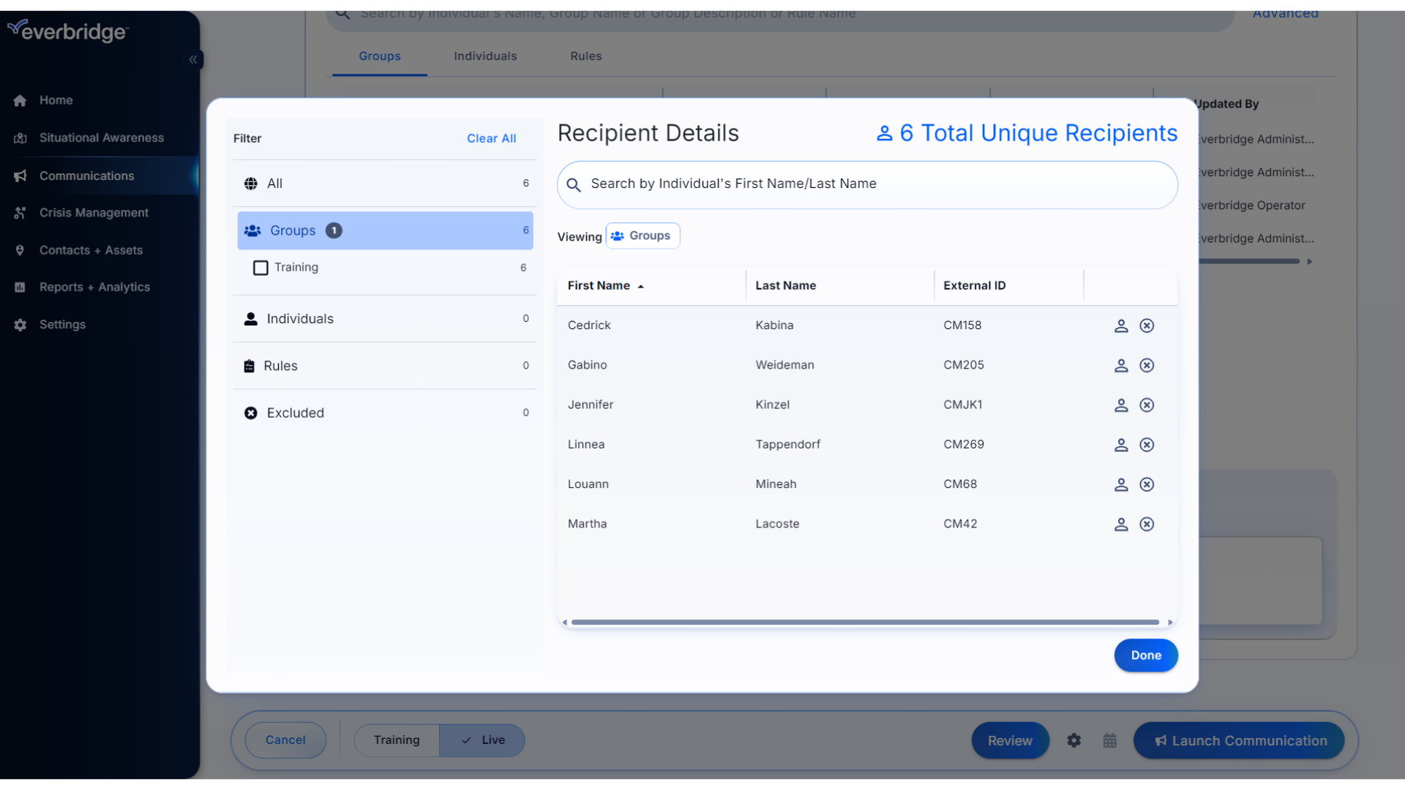Click the recipient table horizontal scrollbar

click(x=865, y=622)
